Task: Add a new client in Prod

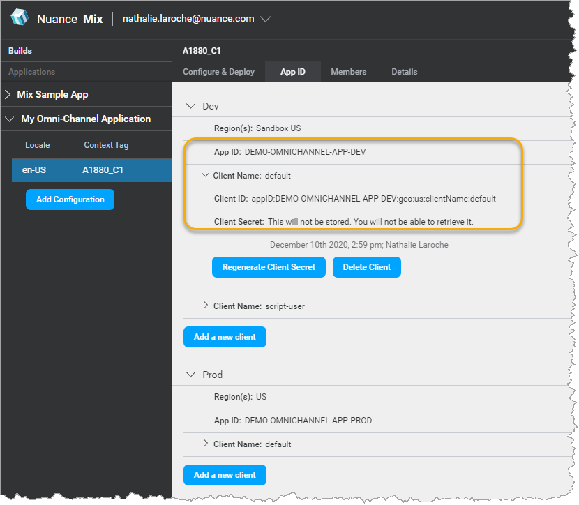Action: pos(225,474)
